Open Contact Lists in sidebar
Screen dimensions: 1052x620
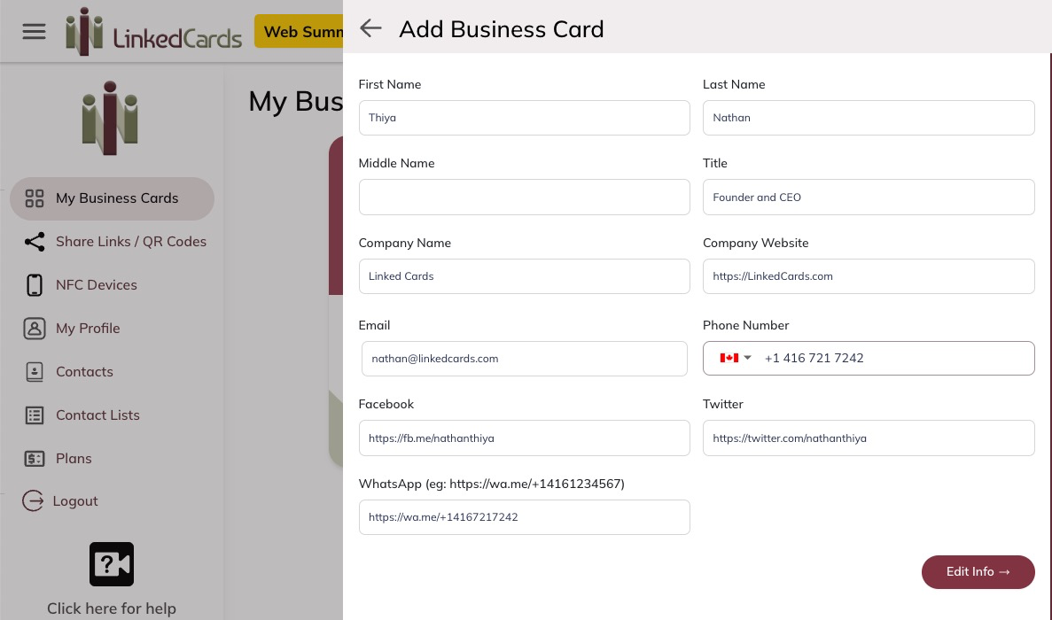pyautogui.click(x=97, y=415)
